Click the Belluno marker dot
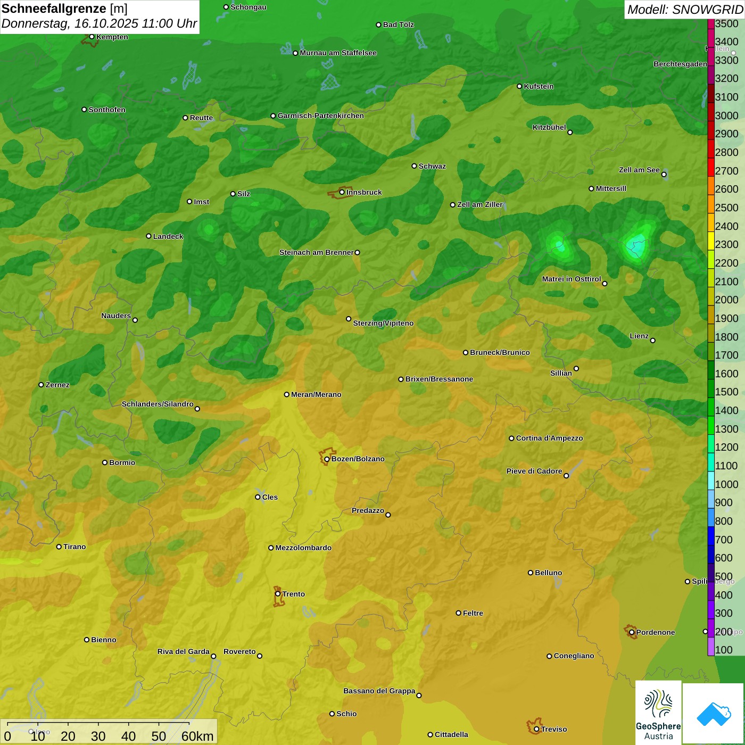Viewport: 745px width, 745px height. pyautogui.click(x=531, y=573)
